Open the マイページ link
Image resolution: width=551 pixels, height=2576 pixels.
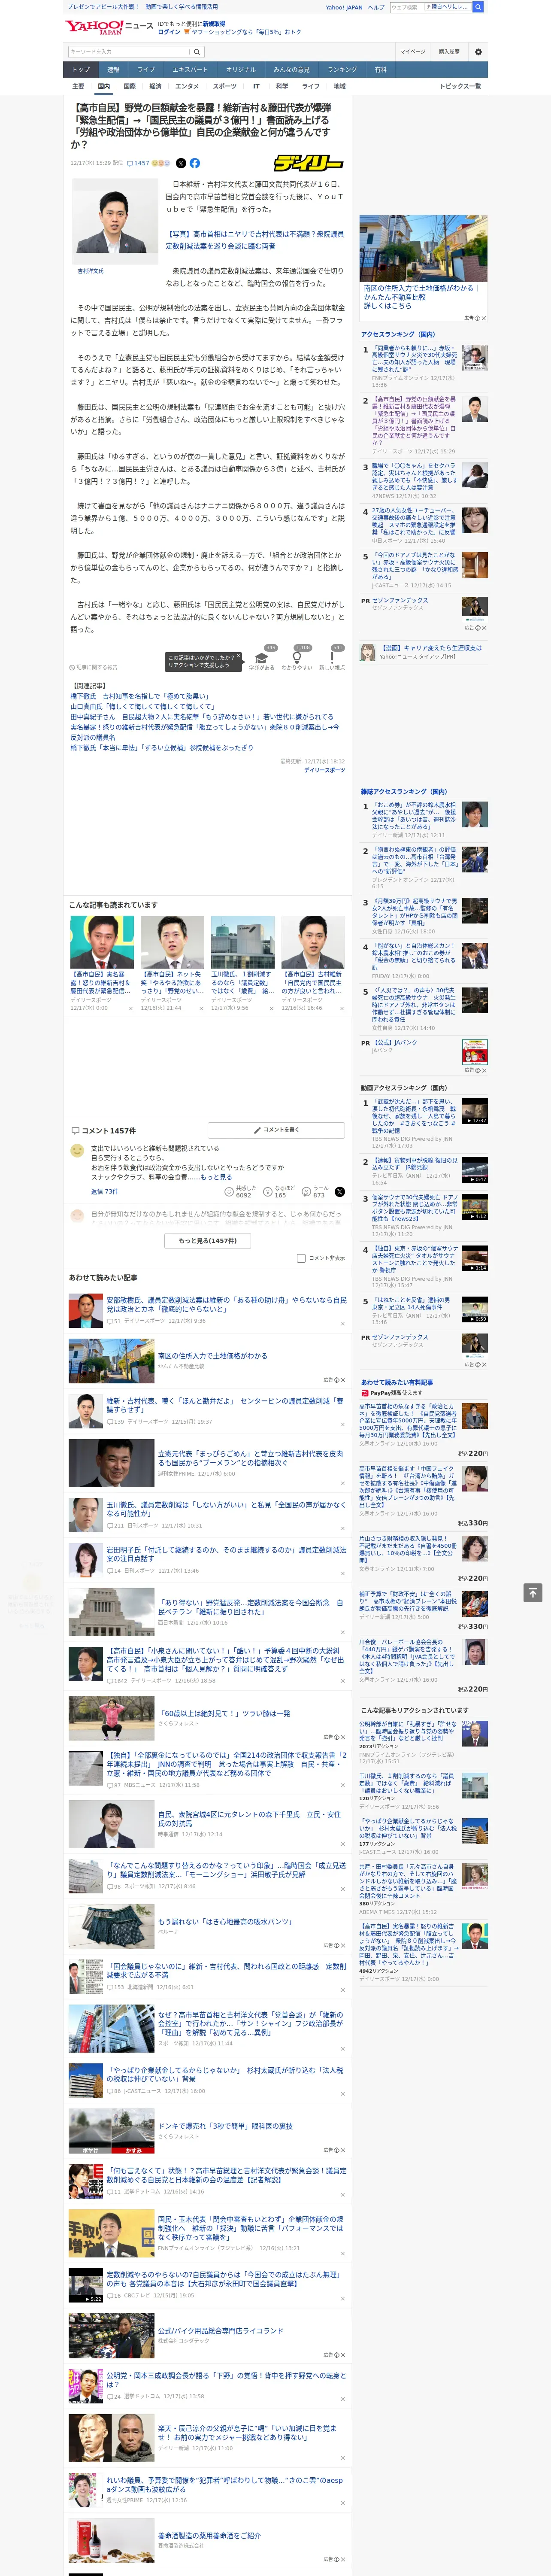click(412, 52)
